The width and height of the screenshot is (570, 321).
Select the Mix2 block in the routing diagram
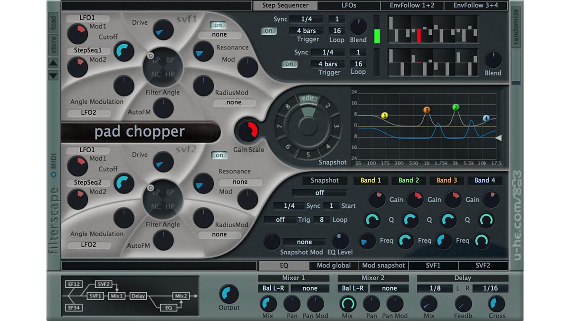(x=180, y=296)
